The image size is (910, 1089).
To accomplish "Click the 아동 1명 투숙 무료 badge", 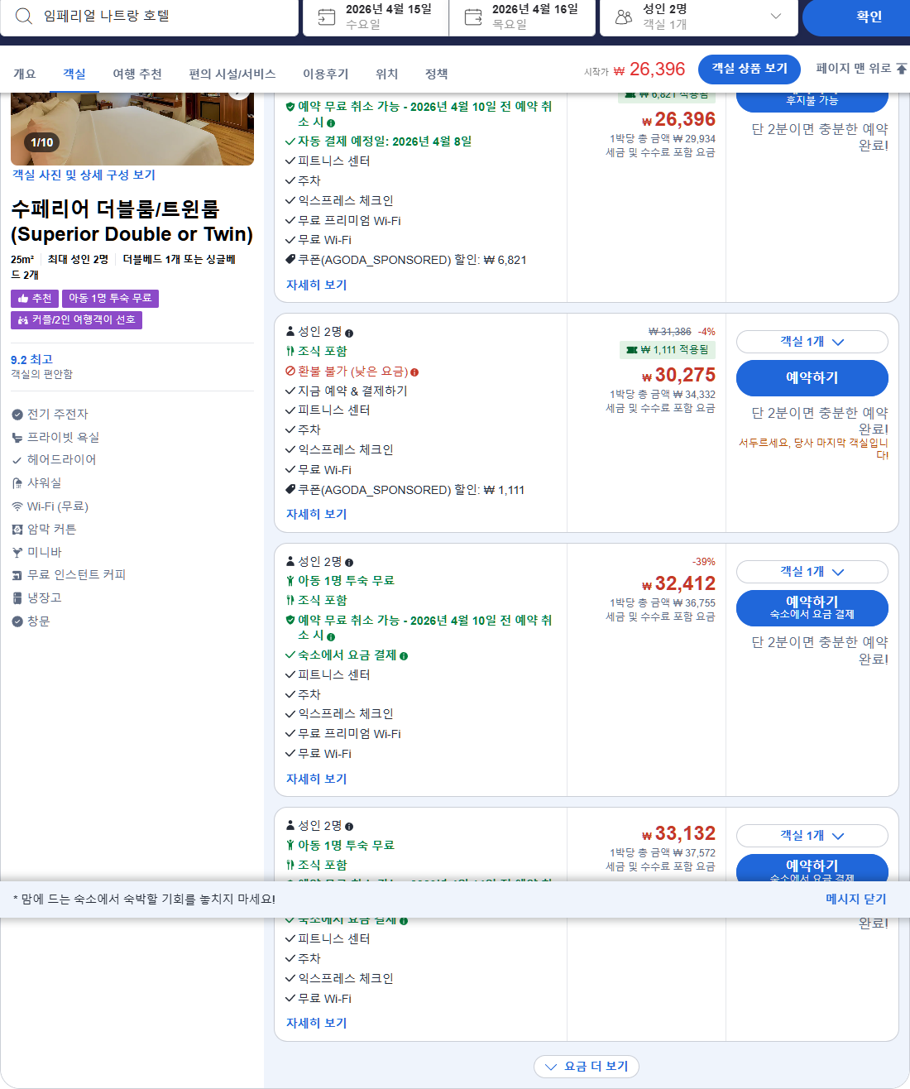I will tap(110, 299).
